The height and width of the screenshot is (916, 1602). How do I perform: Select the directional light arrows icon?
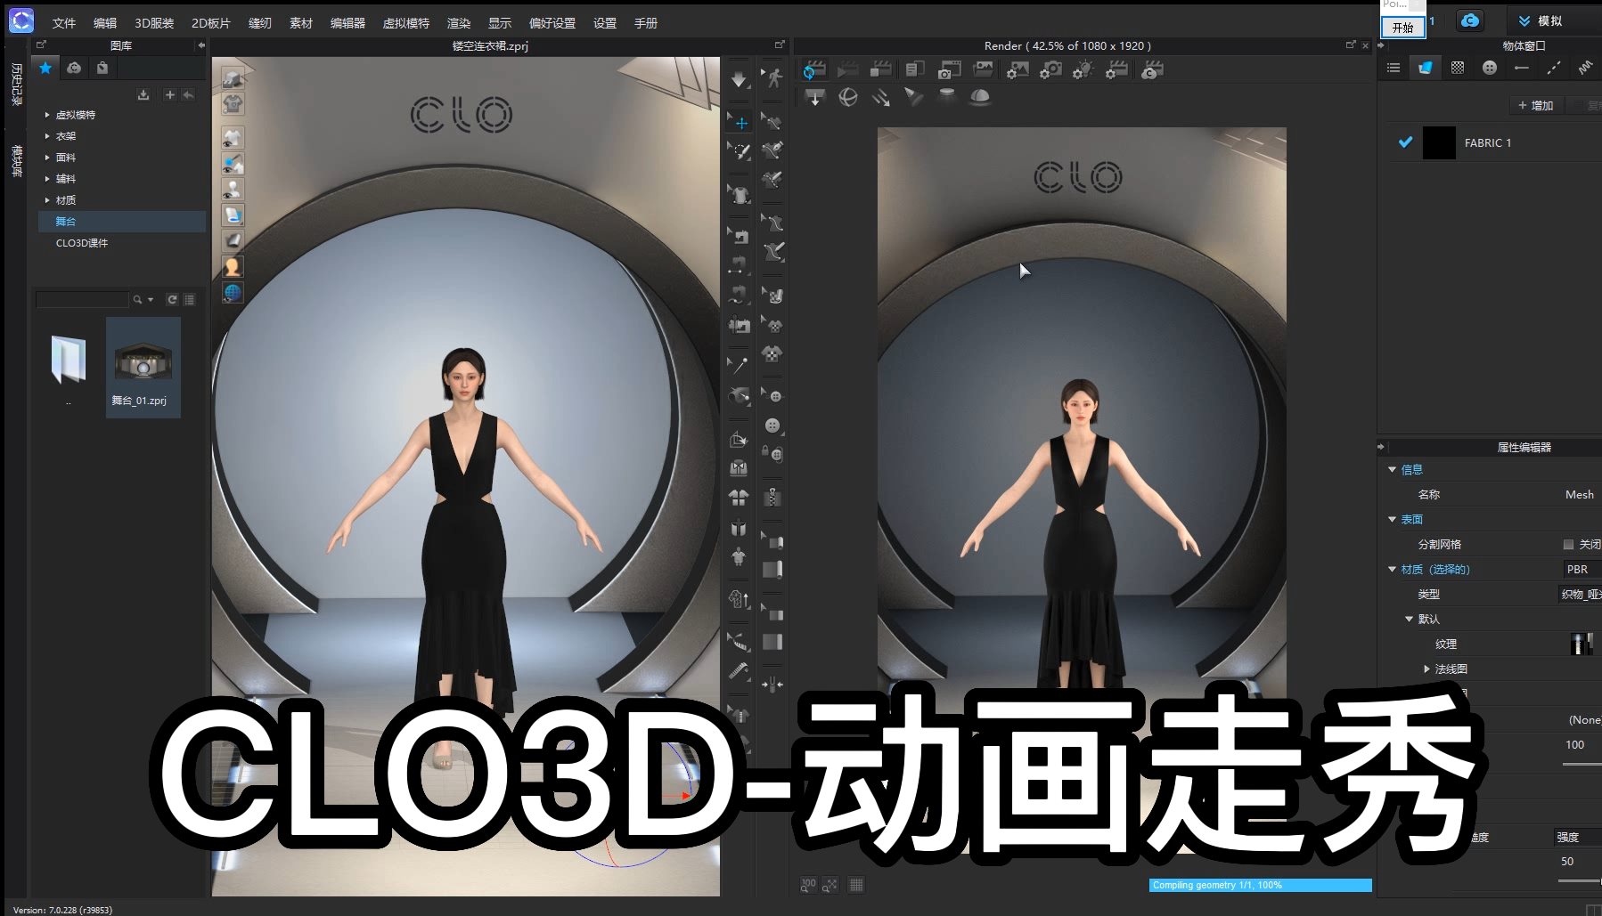coord(881,97)
